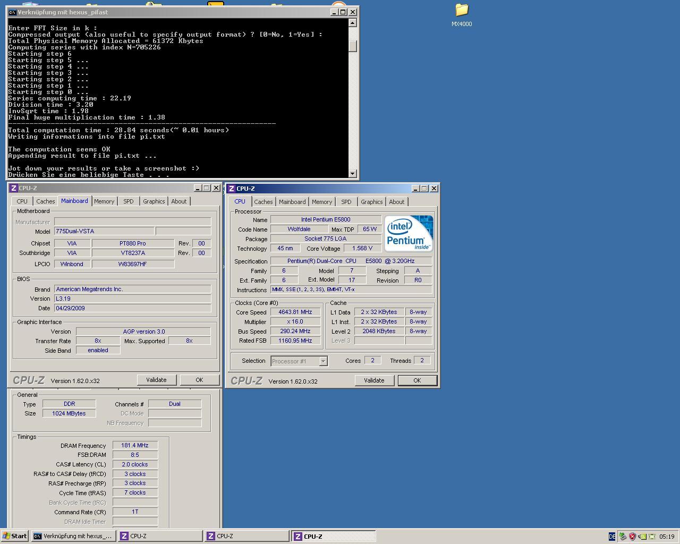The width and height of the screenshot is (680, 544).
Task: Click the CAS# latency value '2.0 clocks'
Action: pos(135,464)
